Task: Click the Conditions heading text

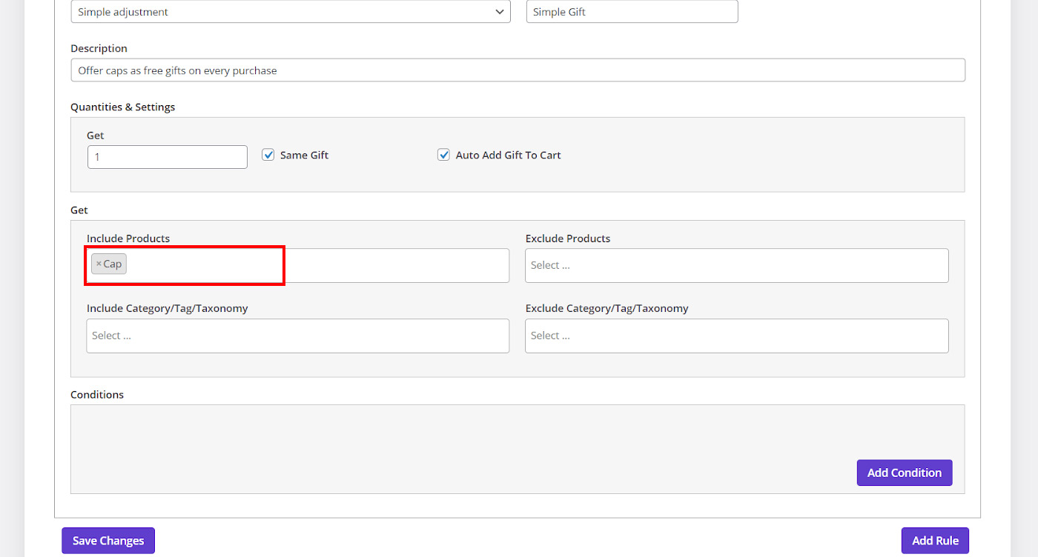Action: (x=97, y=395)
